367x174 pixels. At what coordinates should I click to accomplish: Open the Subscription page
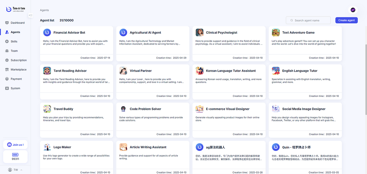point(15,60)
